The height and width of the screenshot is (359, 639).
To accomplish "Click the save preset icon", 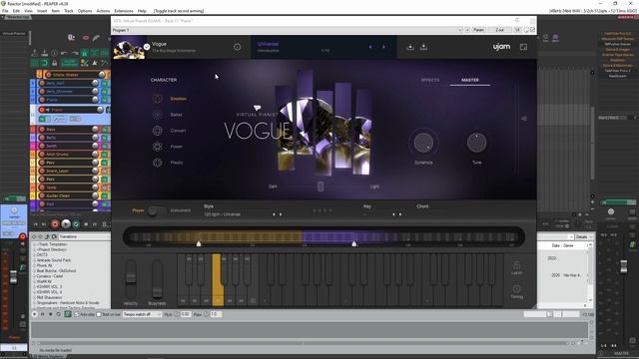I will (423, 47).
